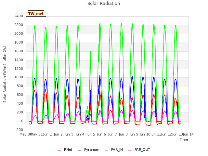Click the 600 y-axis tick label
Screen dimensions: 208x156
click(x=20, y=95)
